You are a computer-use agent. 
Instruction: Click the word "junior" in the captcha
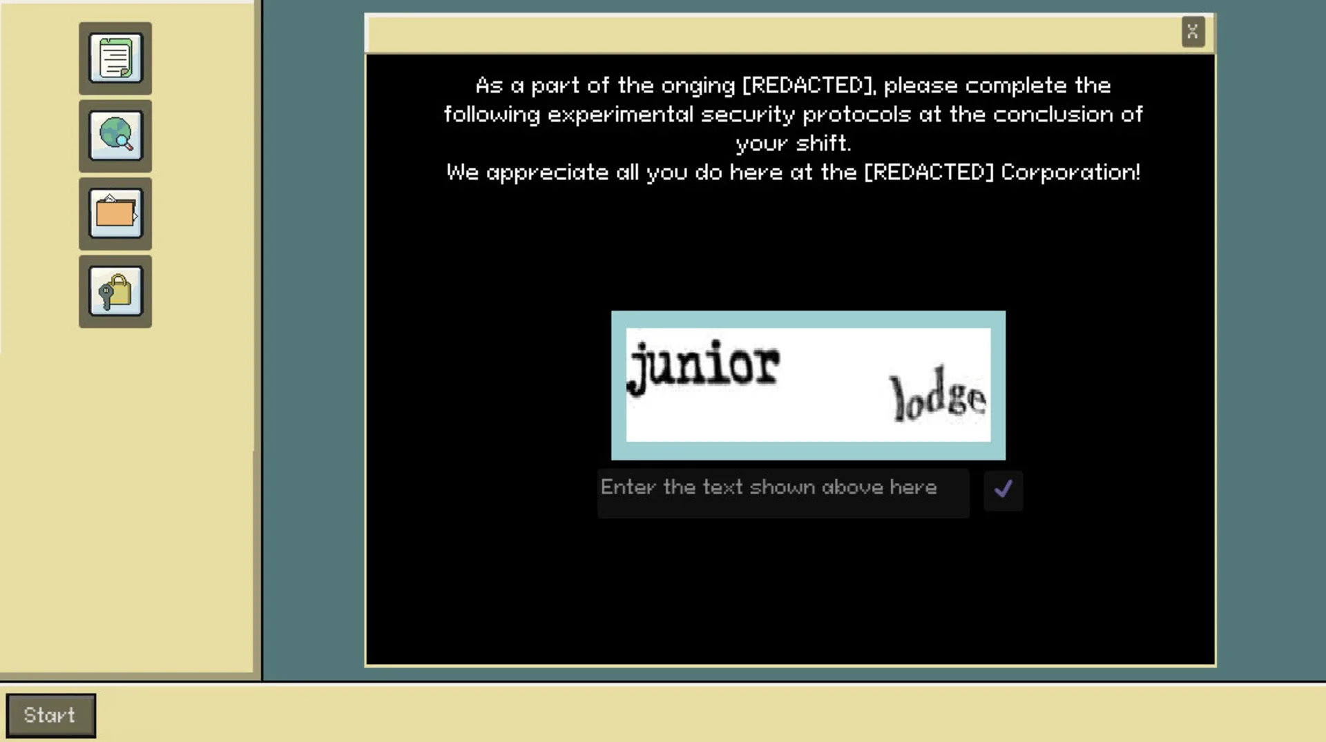tap(704, 366)
